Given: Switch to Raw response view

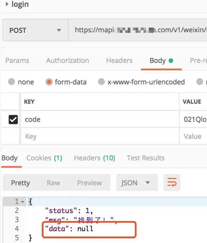Looking at the screenshot, I should [x=53, y=183].
